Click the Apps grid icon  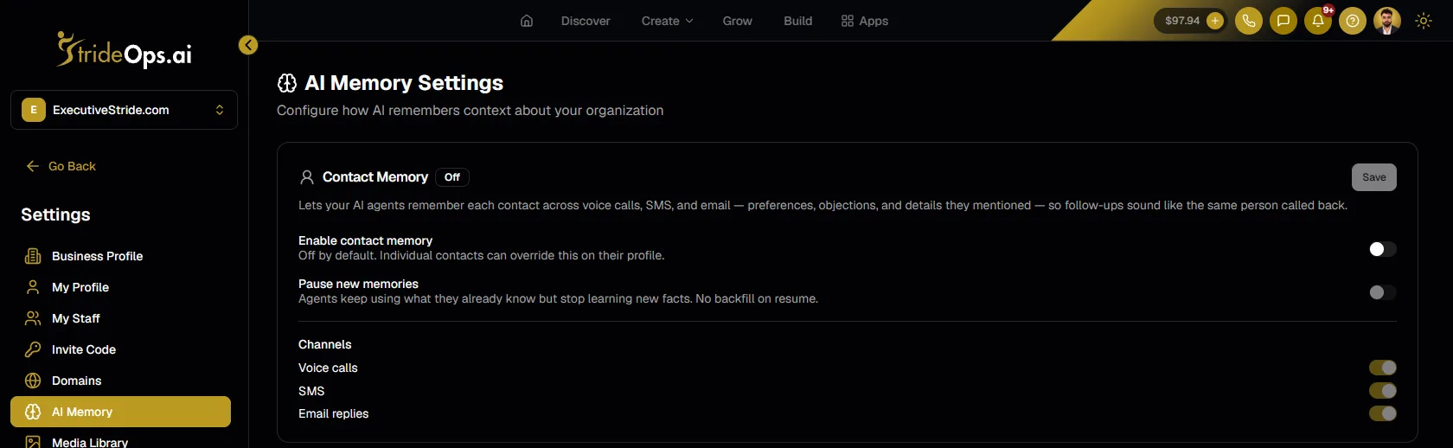coord(848,21)
